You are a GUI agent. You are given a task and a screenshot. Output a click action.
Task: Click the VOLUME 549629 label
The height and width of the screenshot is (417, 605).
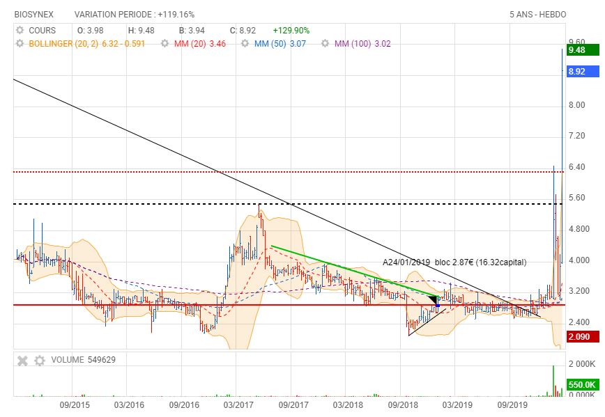84,360
